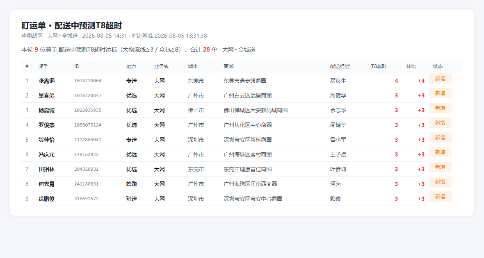Click the red 28 total orders count
Image resolution: width=484 pixels, height=258 pixels.
(x=206, y=50)
